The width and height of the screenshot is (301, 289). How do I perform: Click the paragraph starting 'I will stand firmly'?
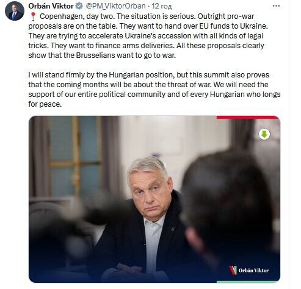(154, 90)
